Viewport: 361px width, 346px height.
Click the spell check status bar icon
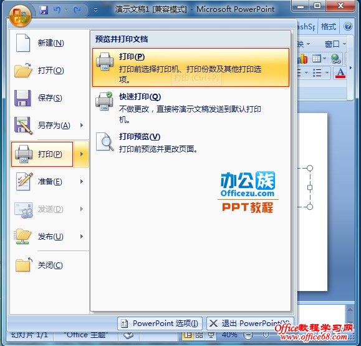point(128,335)
